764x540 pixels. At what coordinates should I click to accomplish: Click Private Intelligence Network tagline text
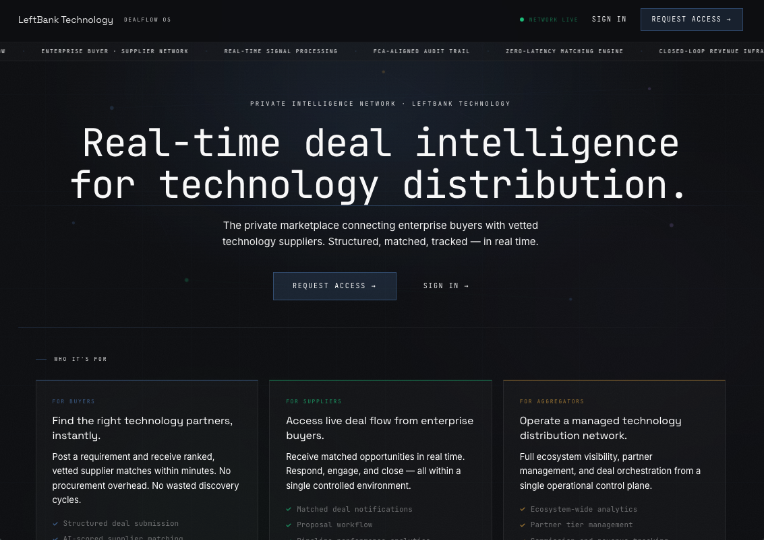pyautogui.click(x=380, y=104)
